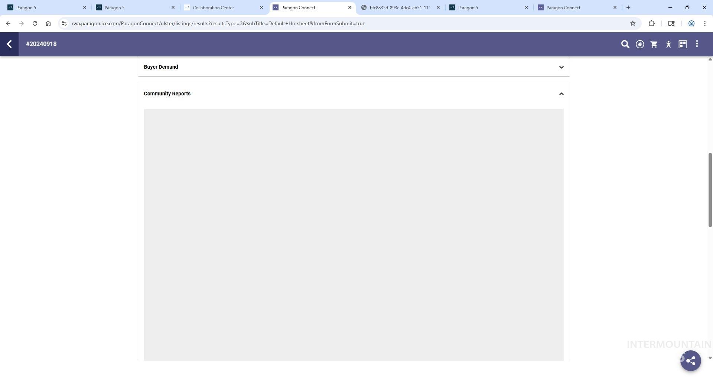Open the browser extensions puzzle icon
The image size is (713, 383).
click(x=651, y=23)
